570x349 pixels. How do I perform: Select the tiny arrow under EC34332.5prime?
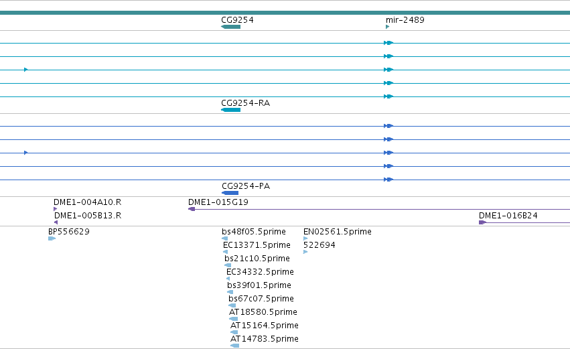[x=228, y=279]
